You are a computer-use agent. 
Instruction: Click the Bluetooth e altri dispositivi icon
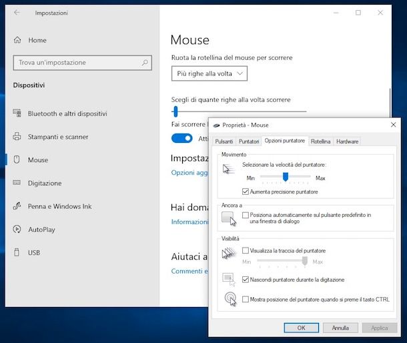point(17,113)
